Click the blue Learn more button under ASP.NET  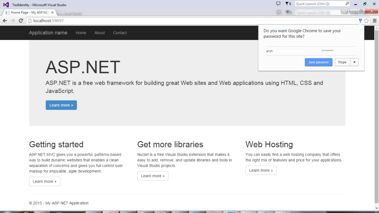(61, 105)
